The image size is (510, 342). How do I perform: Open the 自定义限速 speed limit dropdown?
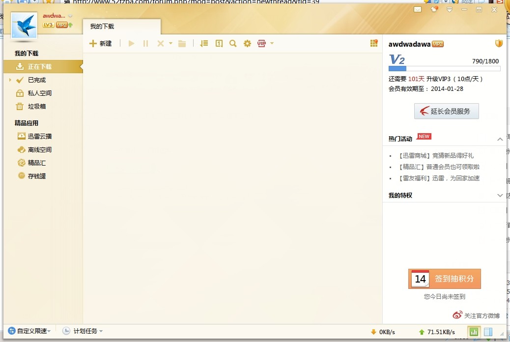[x=29, y=331]
